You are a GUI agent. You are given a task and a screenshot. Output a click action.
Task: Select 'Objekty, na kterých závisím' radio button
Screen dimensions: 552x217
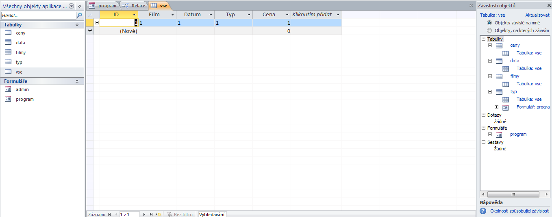pos(489,30)
